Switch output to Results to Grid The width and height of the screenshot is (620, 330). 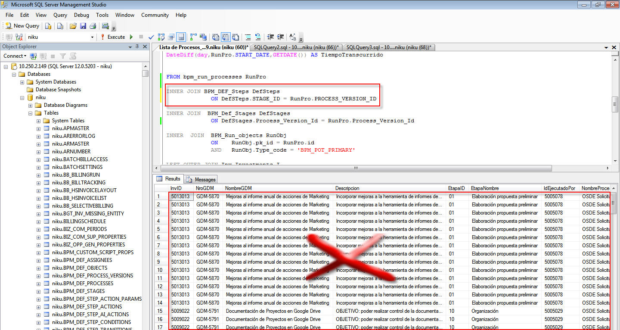coord(226,37)
